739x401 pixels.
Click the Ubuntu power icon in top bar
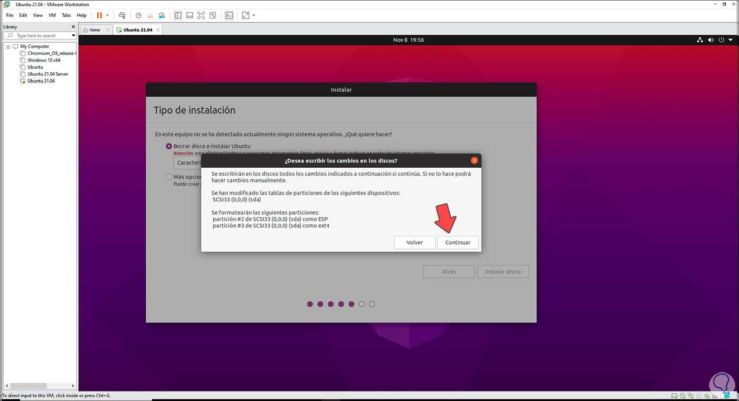coord(721,40)
